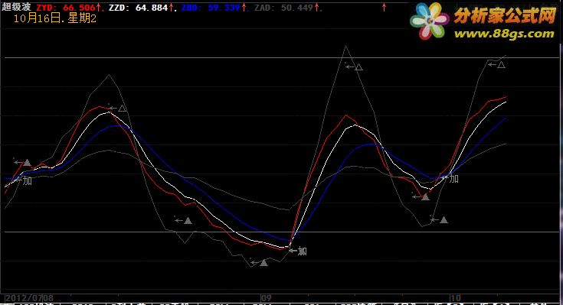563x305 pixels.
Task: Click the hollow triangle marker at the tallest gray peak
Action: click(358, 67)
